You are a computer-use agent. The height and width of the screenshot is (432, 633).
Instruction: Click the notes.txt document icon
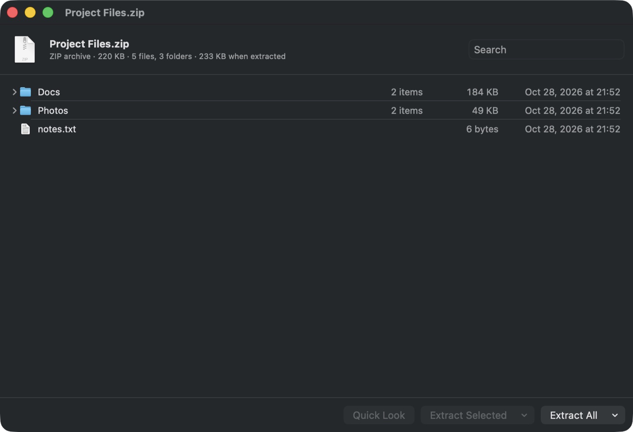(25, 129)
